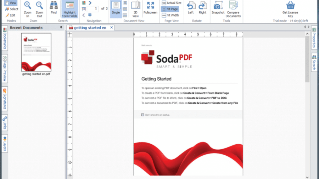Screen dimensions: 319x179
Task: Go to next page arrow
Action: pyautogui.click(x=90, y=3)
